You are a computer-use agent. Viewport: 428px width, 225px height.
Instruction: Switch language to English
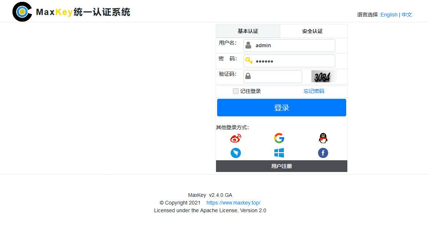[x=389, y=15]
